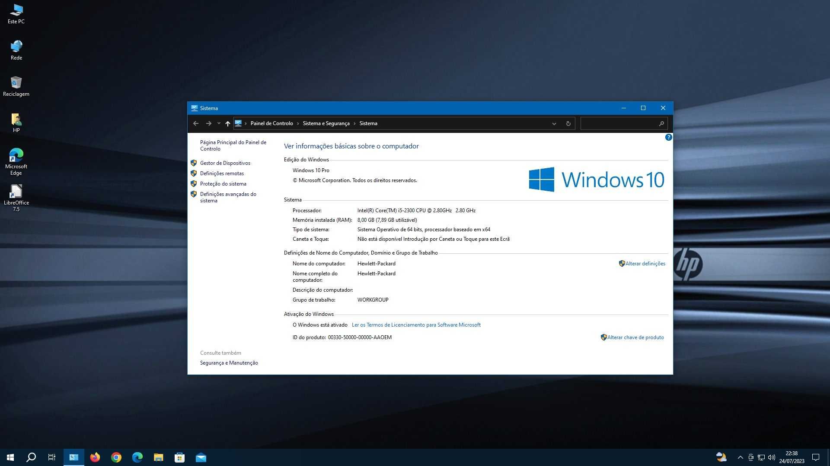
Task: Open Segurança e Manutenção link
Action: [x=229, y=363]
